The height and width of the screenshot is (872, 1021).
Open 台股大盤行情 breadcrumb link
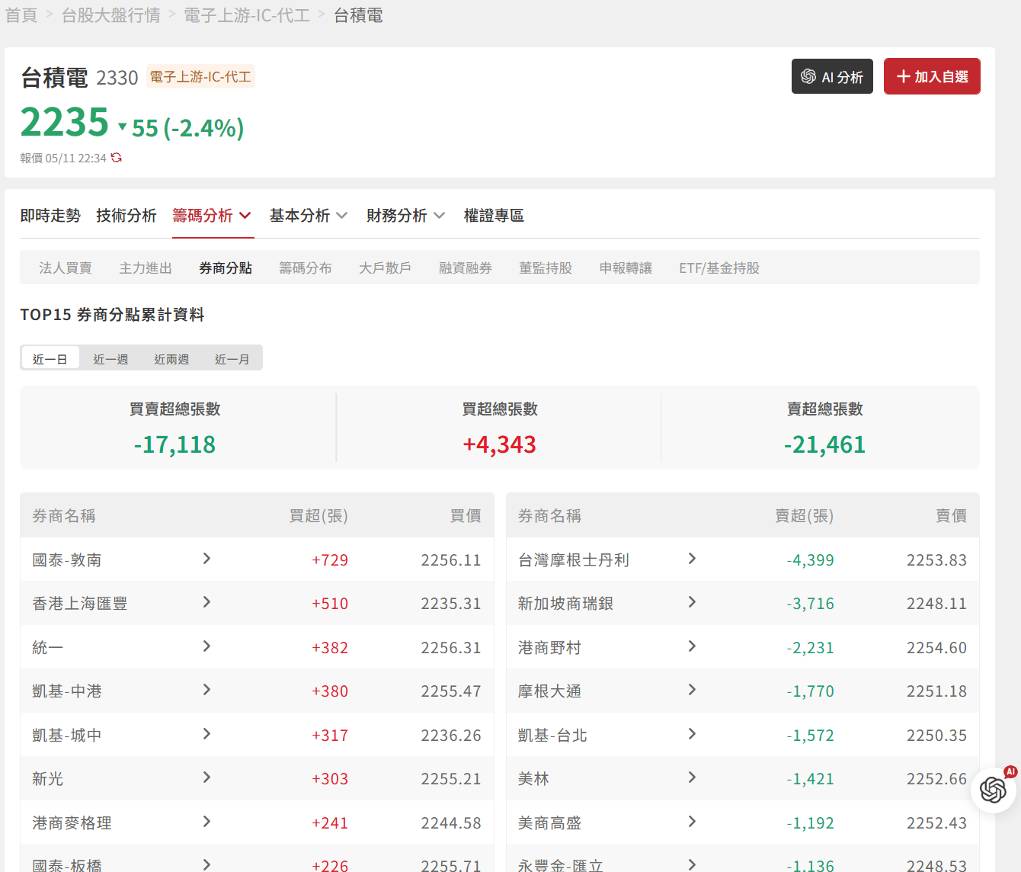click(x=110, y=15)
